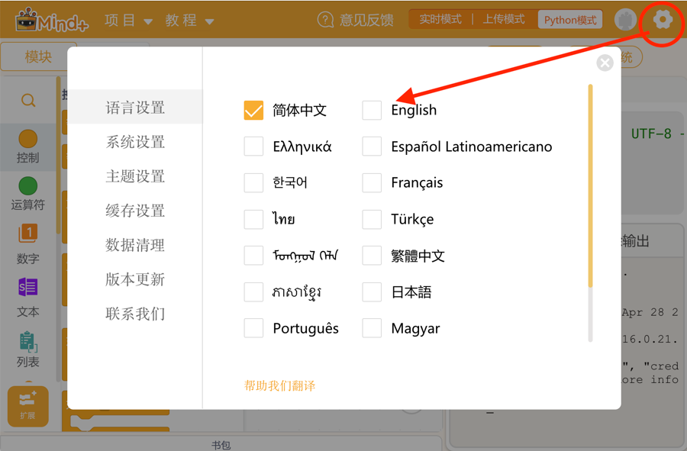Image resolution: width=687 pixels, height=451 pixels.
Task: Check the 日本語 language checkbox
Action: pyautogui.click(x=372, y=292)
